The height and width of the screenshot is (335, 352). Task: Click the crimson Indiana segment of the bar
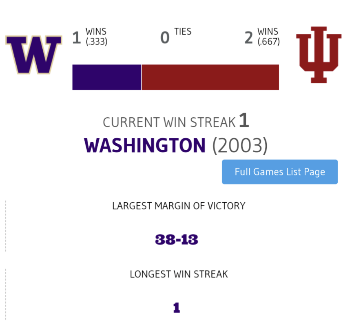(x=210, y=77)
